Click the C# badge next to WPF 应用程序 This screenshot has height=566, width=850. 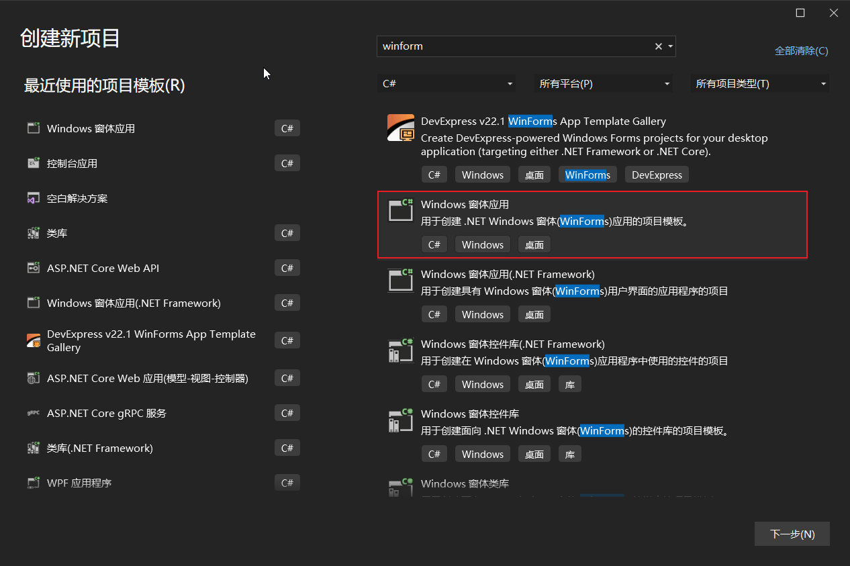tap(287, 483)
